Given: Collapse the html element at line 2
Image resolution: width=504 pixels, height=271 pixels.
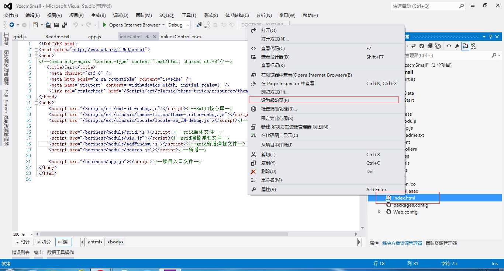Looking at the screenshot, I should [36, 50].
